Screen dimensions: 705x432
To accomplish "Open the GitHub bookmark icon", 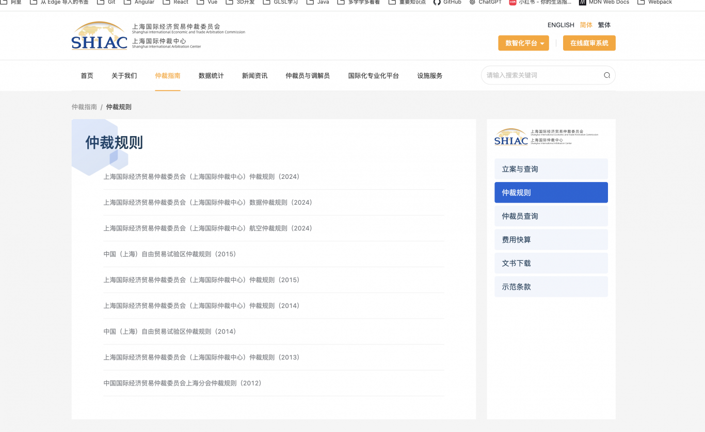I will tap(437, 2).
